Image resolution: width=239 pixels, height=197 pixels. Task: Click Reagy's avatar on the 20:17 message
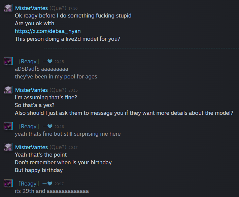click(x=8, y=183)
